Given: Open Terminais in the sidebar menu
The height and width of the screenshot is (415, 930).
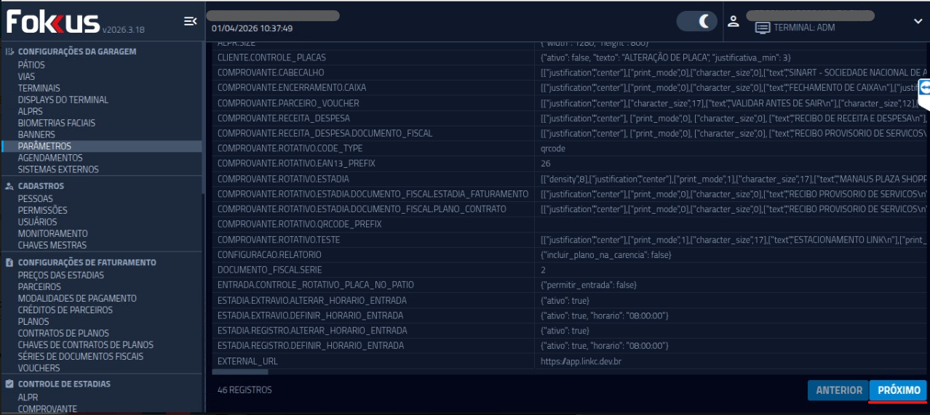Looking at the screenshot, I should tap(39, 88).
